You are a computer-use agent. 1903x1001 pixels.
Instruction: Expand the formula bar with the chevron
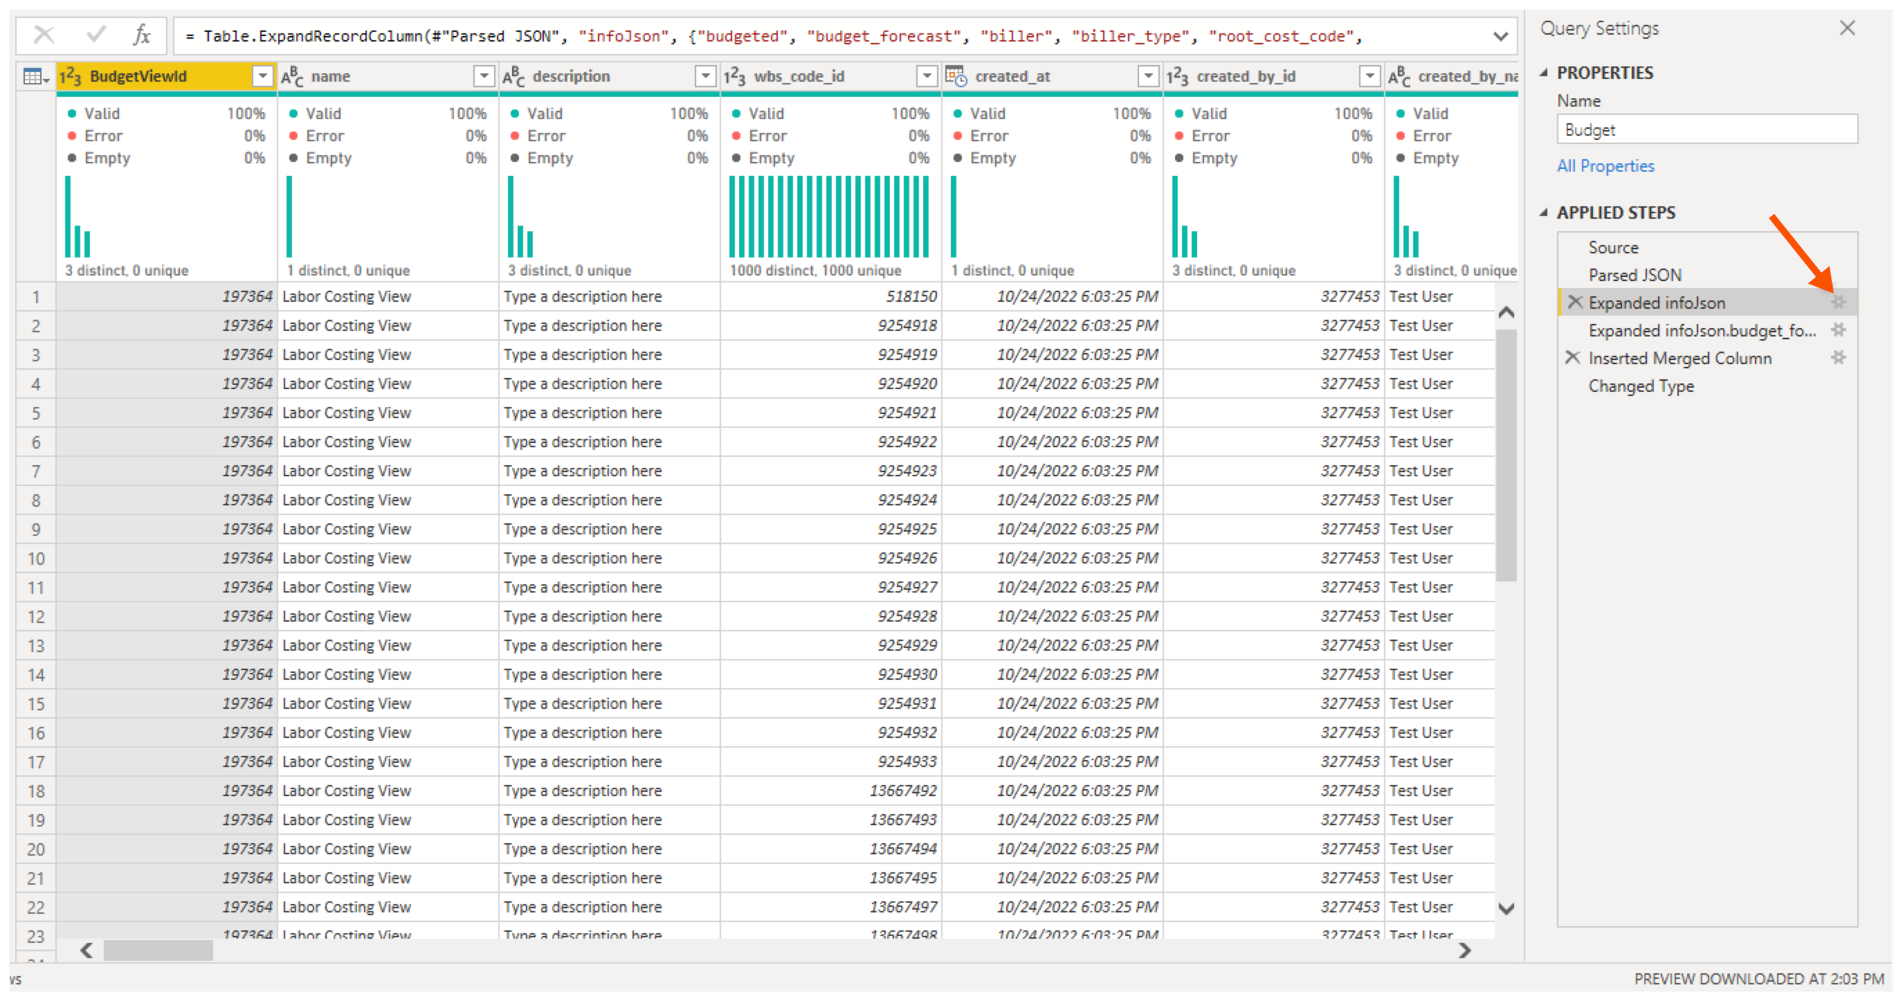click(x=1500, y=36)
